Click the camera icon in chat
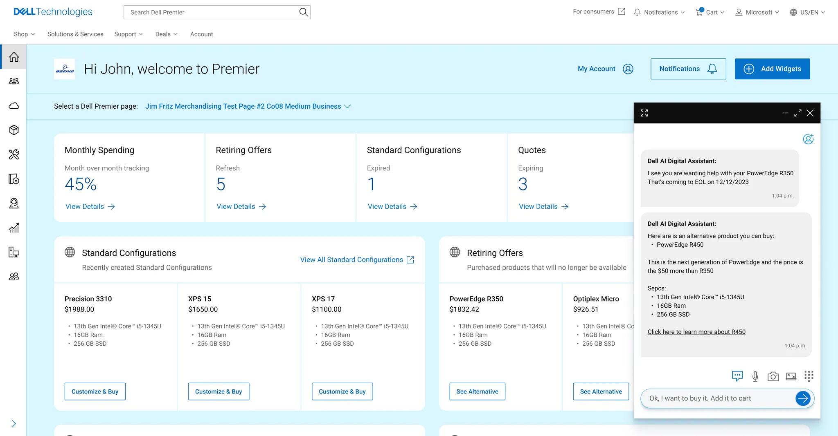 [x=773, y=376]
